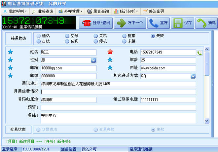Choose the 停机 radio button

point(96,41)
